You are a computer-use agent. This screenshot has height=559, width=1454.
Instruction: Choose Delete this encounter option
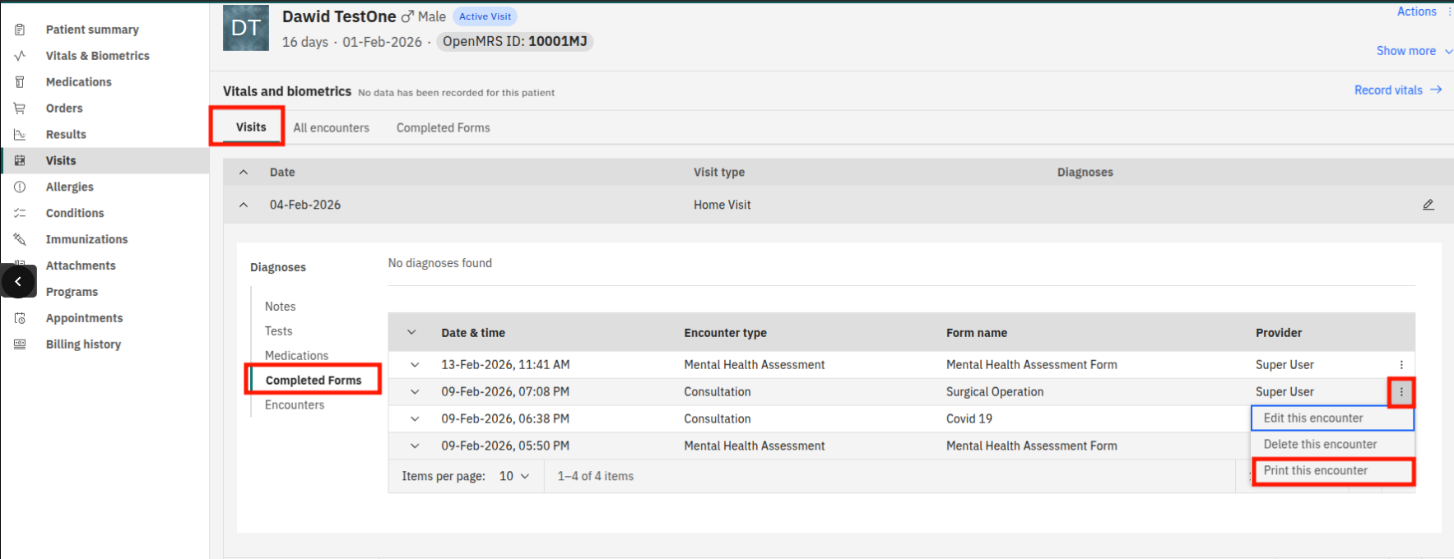pos(1320,445)
